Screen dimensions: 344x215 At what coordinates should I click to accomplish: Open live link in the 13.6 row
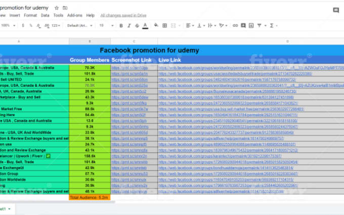coord(228,121)
